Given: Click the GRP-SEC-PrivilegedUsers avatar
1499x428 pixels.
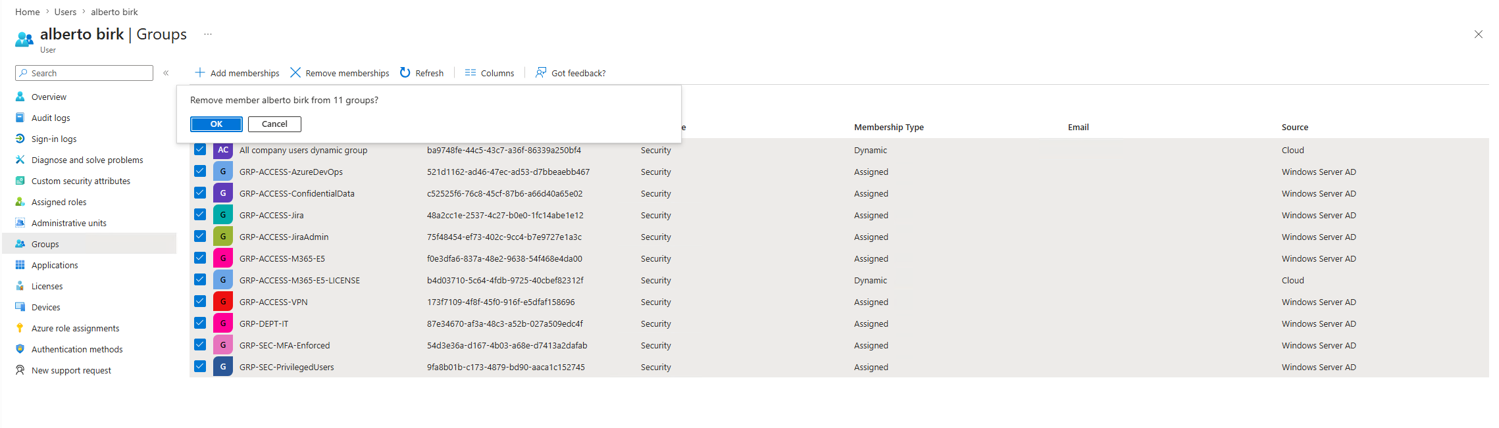Looking at the screenshot, I should tap(223, 367).
